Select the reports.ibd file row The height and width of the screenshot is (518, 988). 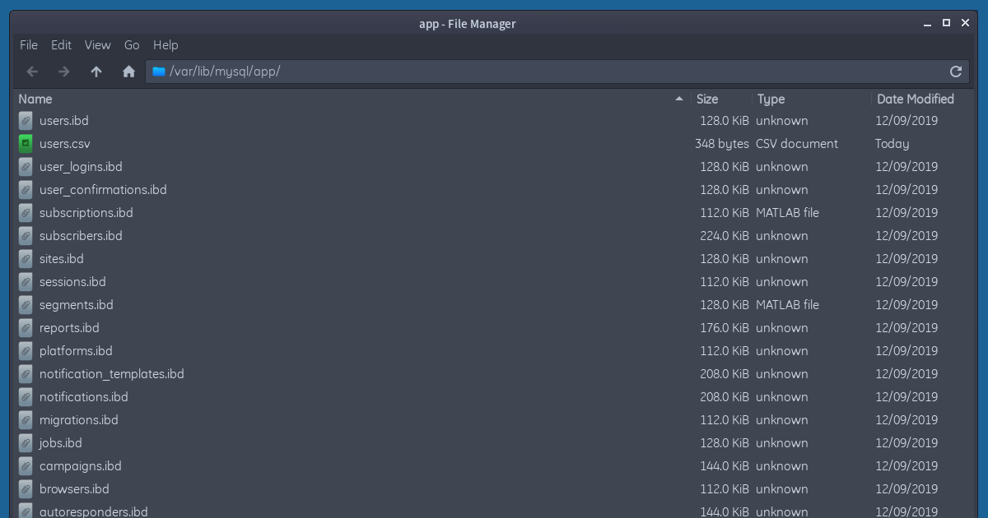pos(69,327)
